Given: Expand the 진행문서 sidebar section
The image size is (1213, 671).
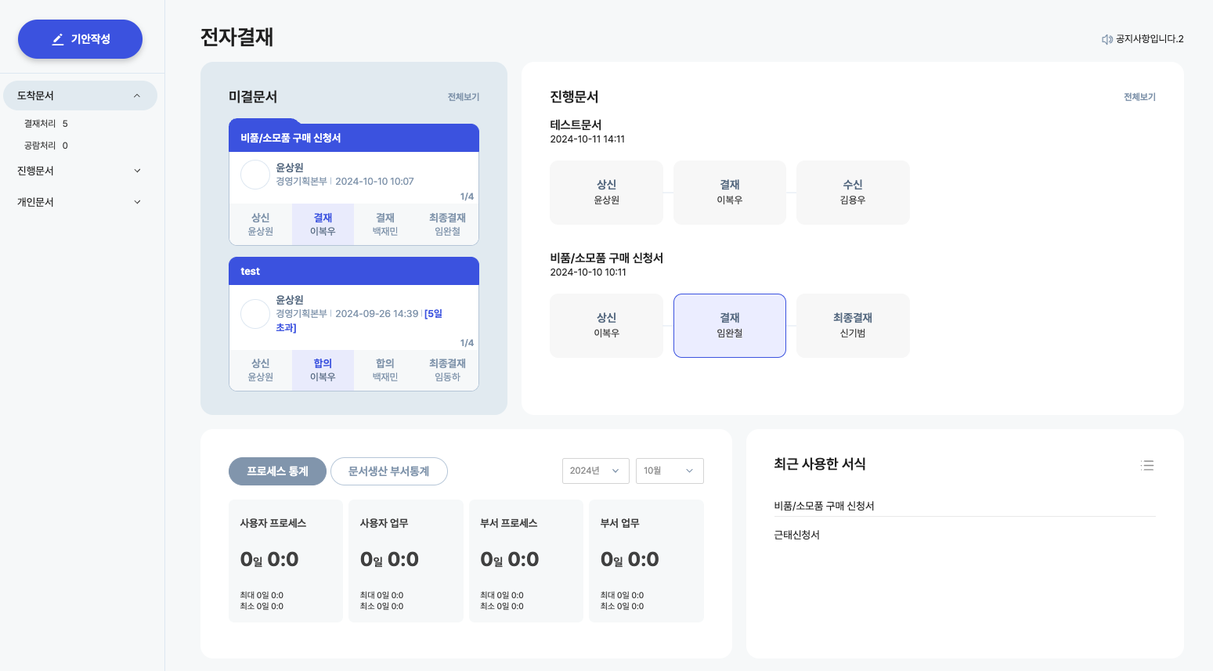Looking at the screenshot, I should click(137, 171).
